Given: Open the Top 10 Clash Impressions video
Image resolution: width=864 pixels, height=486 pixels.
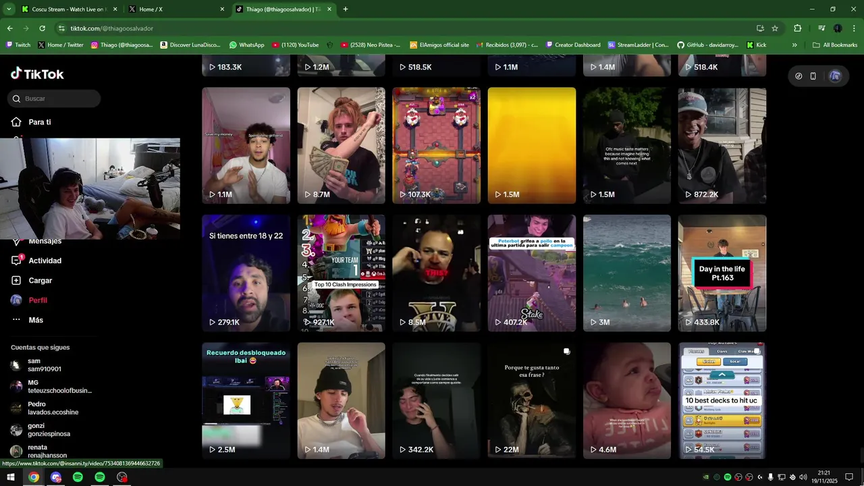Looking at the screenshot, I should (342, 273).
